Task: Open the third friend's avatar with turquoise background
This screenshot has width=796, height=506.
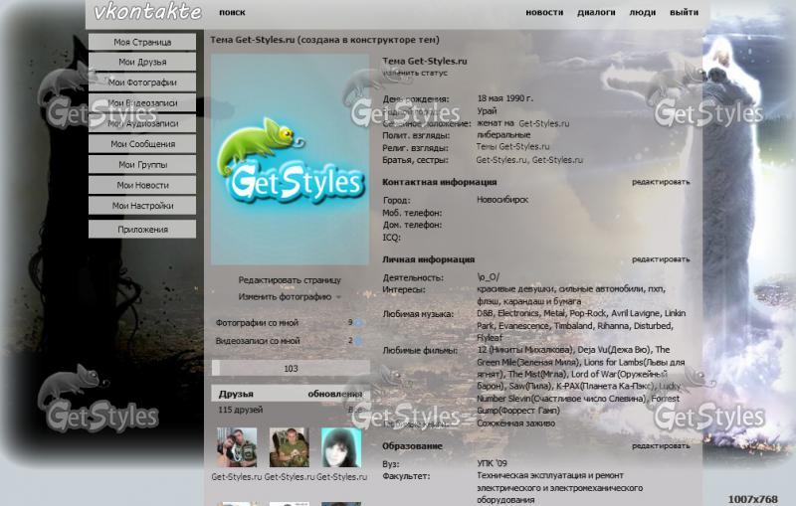Action: 340,447
